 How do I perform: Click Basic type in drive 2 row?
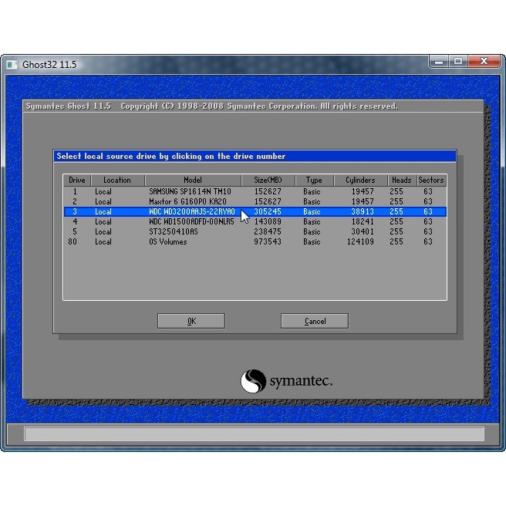312,201
